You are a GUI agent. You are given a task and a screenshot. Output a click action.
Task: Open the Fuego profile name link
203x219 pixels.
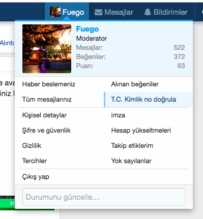click(88, 29)
